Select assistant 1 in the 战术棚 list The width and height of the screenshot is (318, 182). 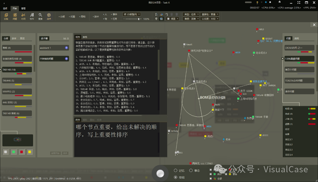point(54,48)
